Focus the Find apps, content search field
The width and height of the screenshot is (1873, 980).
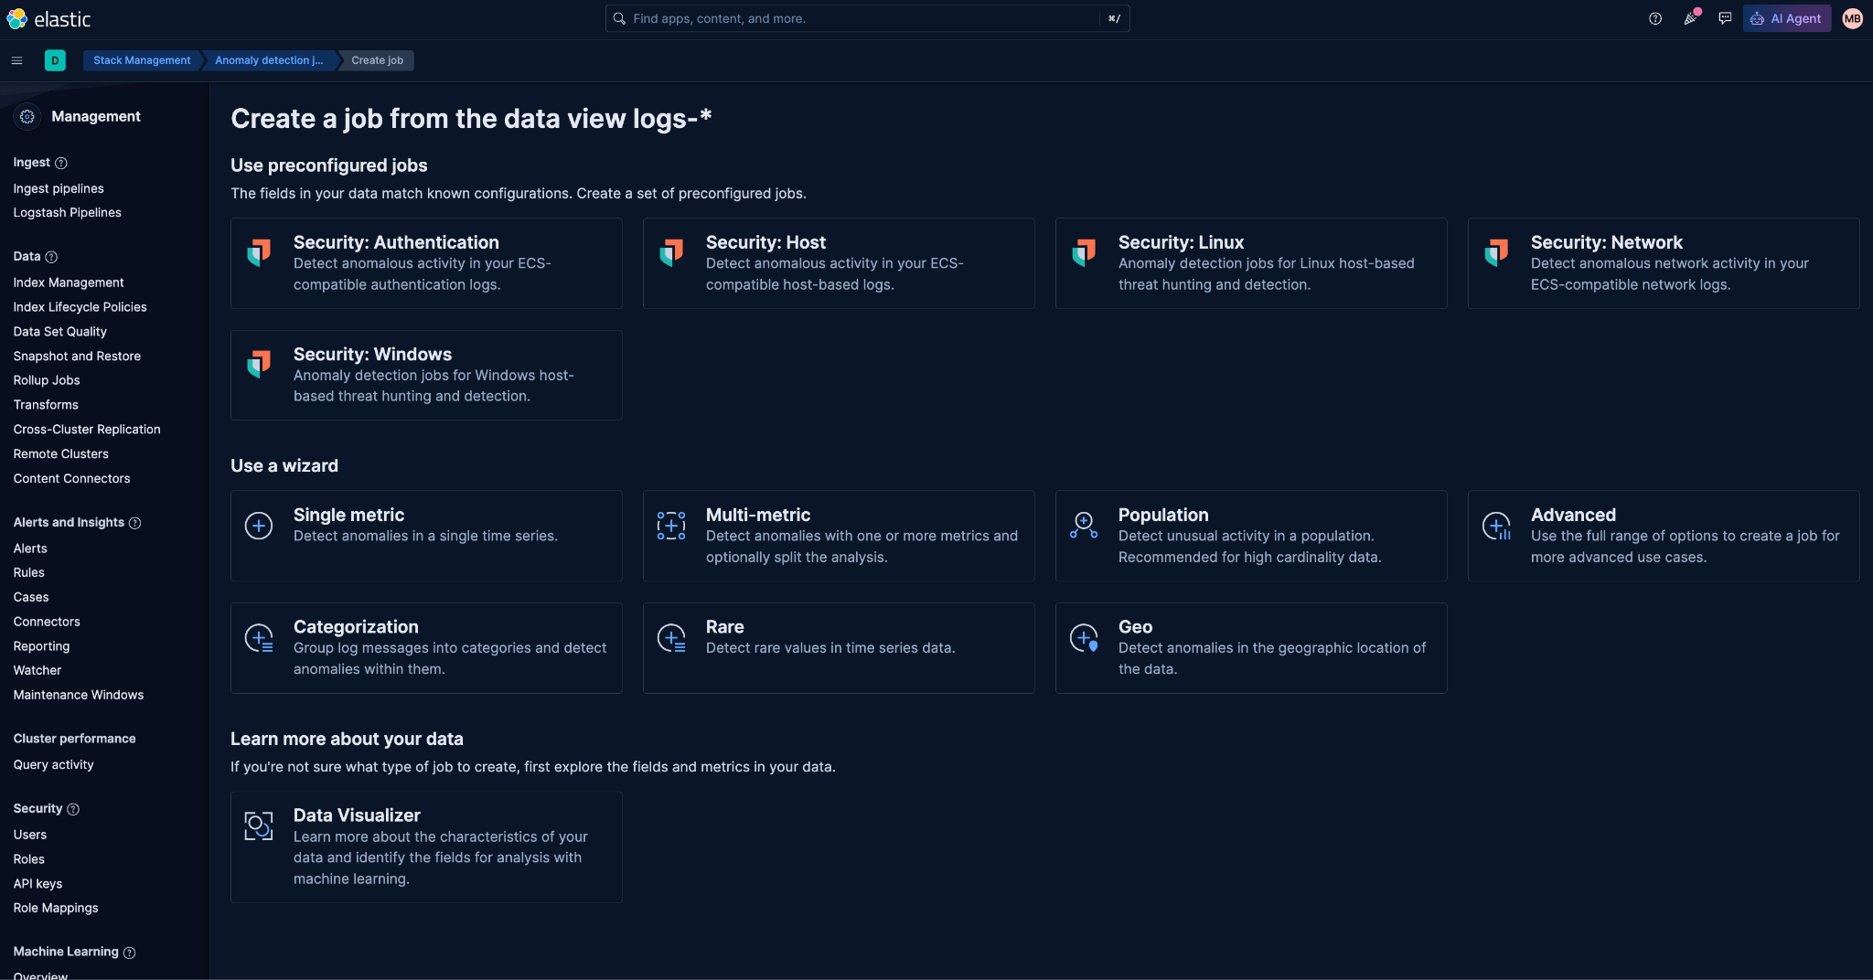coord(867,18)
